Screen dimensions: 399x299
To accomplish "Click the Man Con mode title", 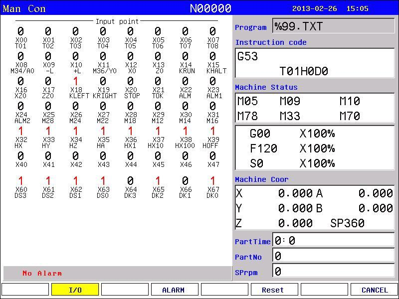I will pyautogui.click(x=24, y=8).
